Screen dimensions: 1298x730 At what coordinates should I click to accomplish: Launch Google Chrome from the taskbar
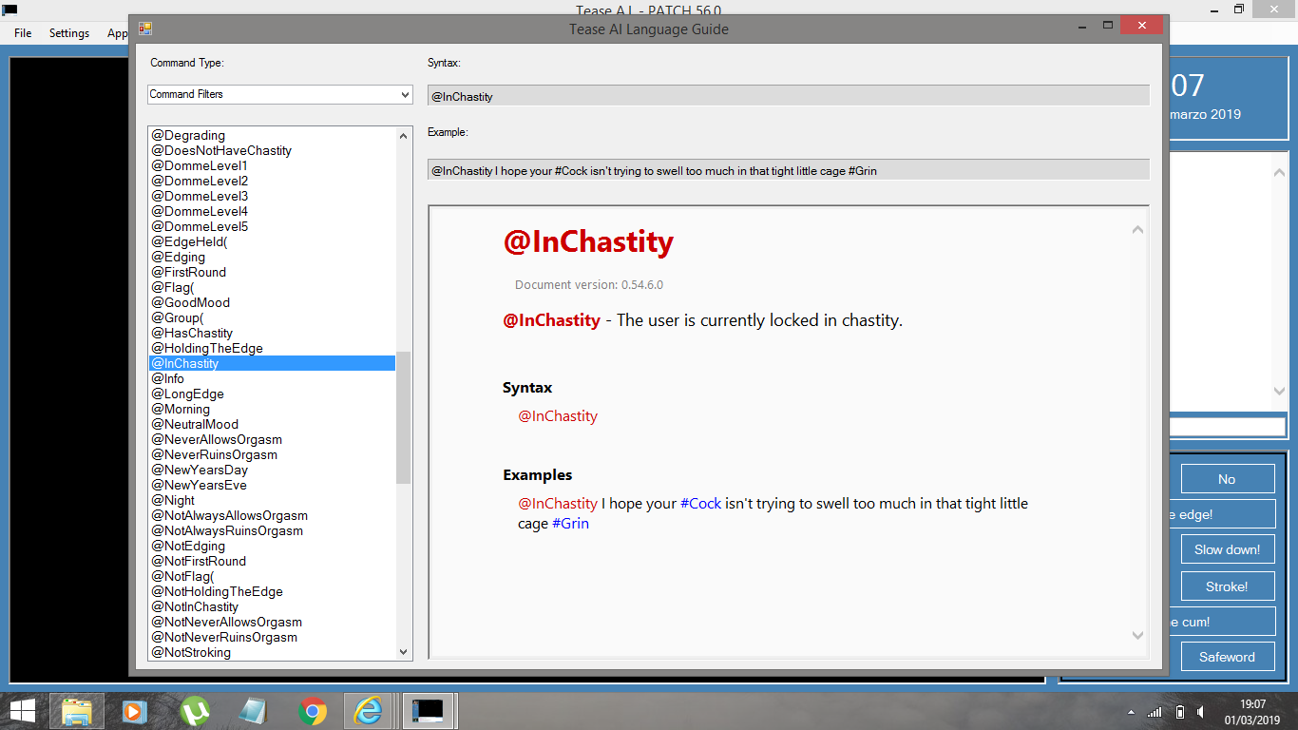(x=312, y=711)
